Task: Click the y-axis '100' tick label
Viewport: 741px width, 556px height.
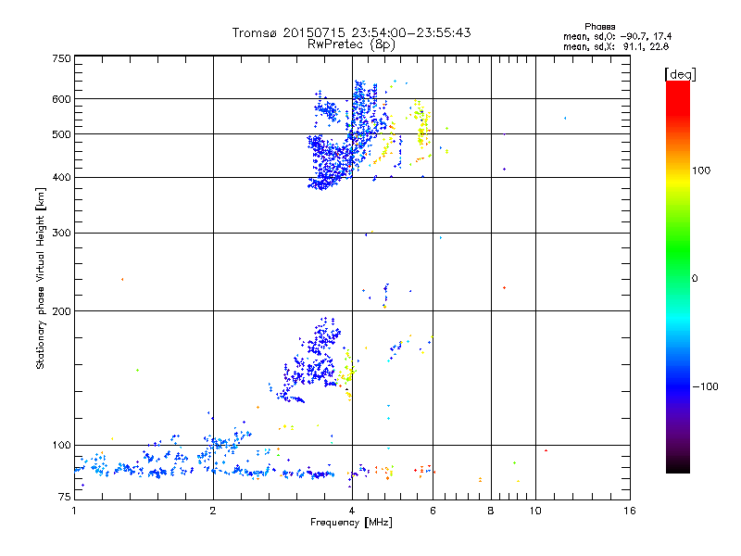Action: point(61,446)
